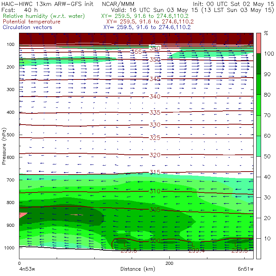The width and height of the screenshot is (276, 276).
Task: Click the colorbar 10 label
Action: (x=267, y=239)
